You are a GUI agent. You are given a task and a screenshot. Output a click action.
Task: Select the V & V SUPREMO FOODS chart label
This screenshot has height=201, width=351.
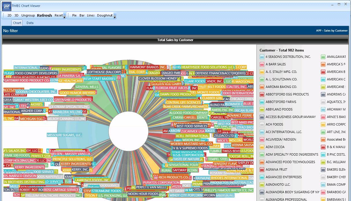click(190, 148)
